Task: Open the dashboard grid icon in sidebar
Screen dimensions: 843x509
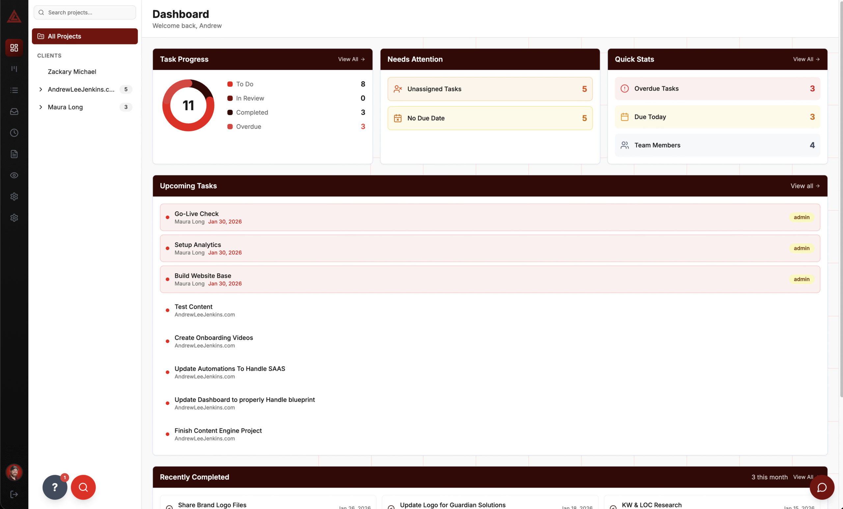Action: click(14, 47)
